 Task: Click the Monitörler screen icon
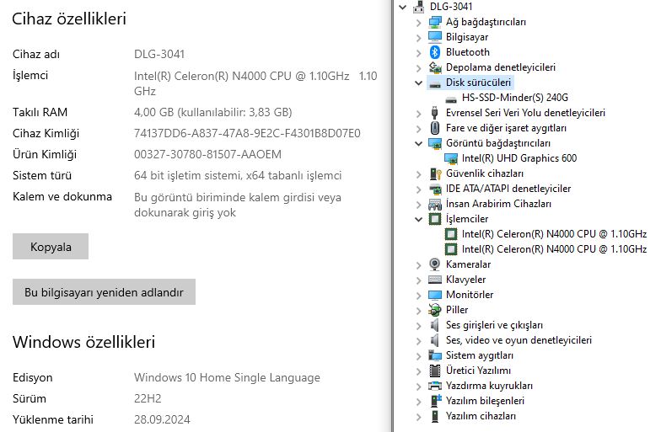(x=435, y=295)
